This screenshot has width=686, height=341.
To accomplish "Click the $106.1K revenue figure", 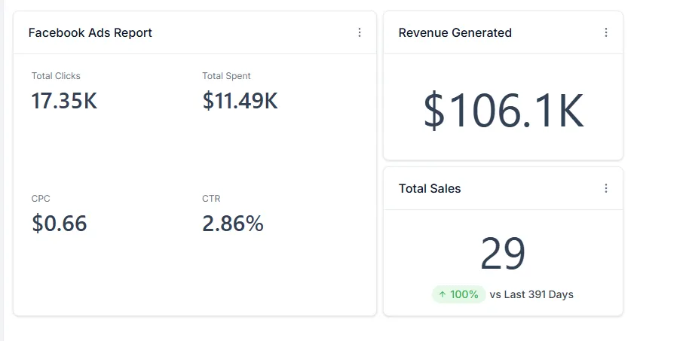I will click(x=503, y=111).
